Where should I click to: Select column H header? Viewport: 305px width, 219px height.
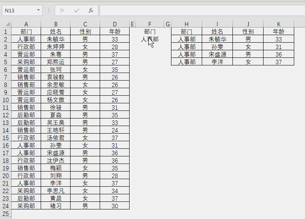click(x=187, y=24)
